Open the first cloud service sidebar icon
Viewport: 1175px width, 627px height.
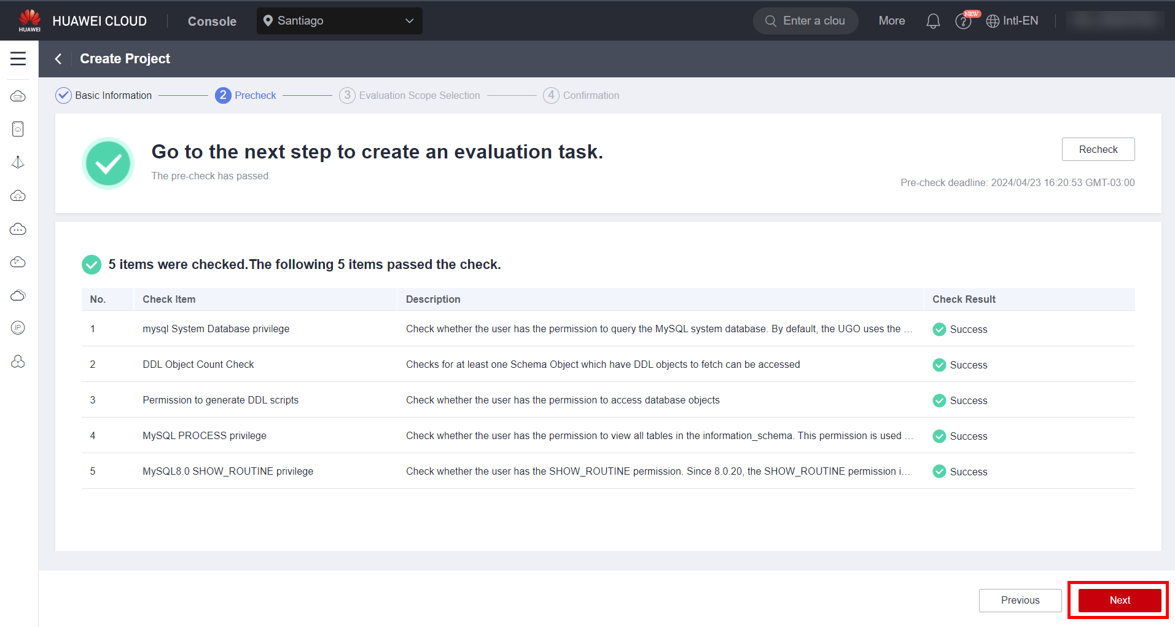(18, 96)
